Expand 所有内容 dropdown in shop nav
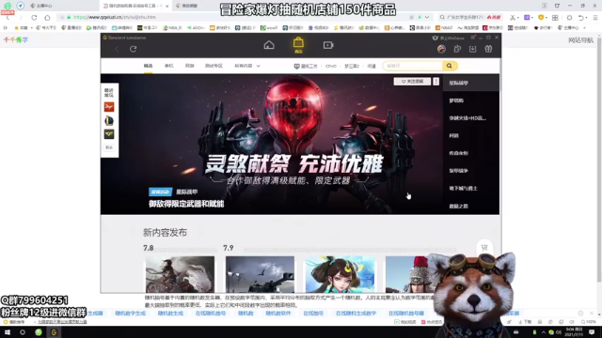Screen dimensions: 602x338 (247, 66)
